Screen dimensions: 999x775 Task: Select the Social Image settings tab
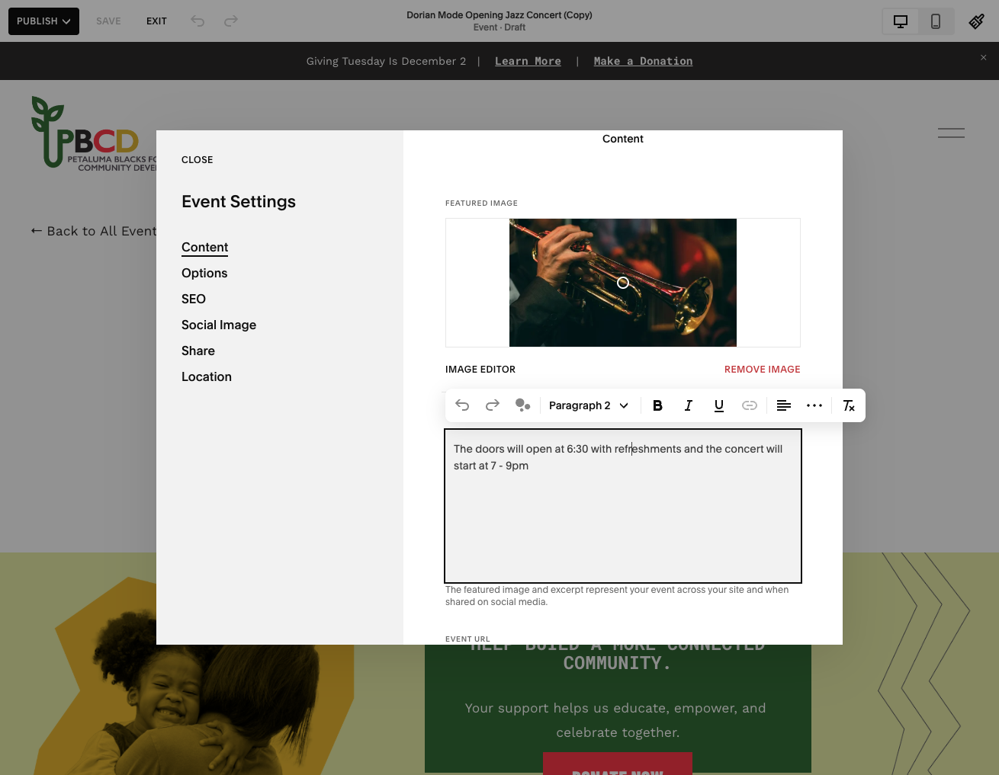[x=219, y=325]
